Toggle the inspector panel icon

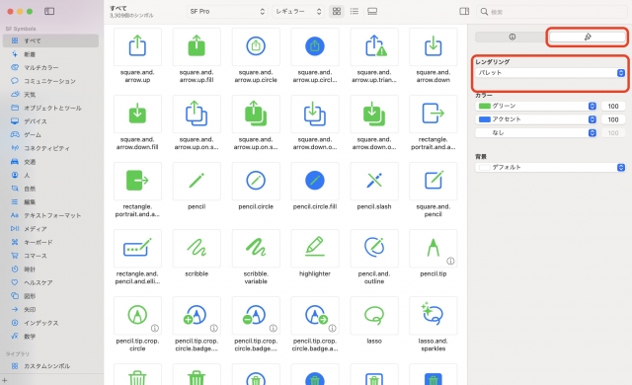tap(464, 11)
